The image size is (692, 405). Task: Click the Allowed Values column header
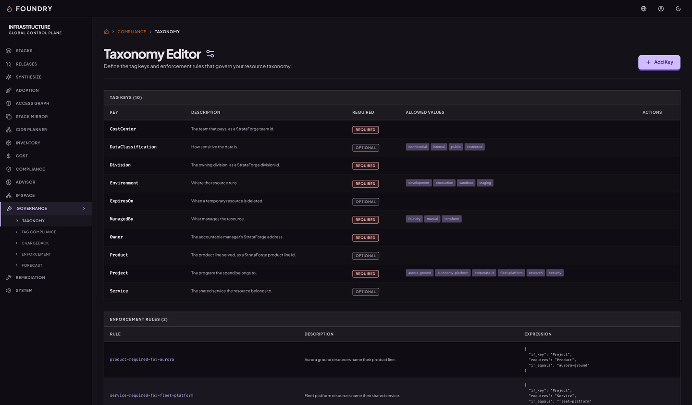coord(425,112)
